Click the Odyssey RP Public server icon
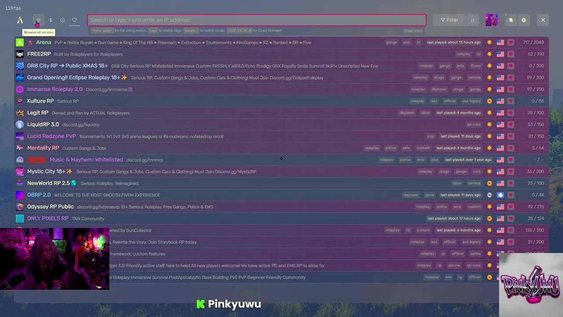The height and width of the screenshot is (317, 563). [20, 206]
